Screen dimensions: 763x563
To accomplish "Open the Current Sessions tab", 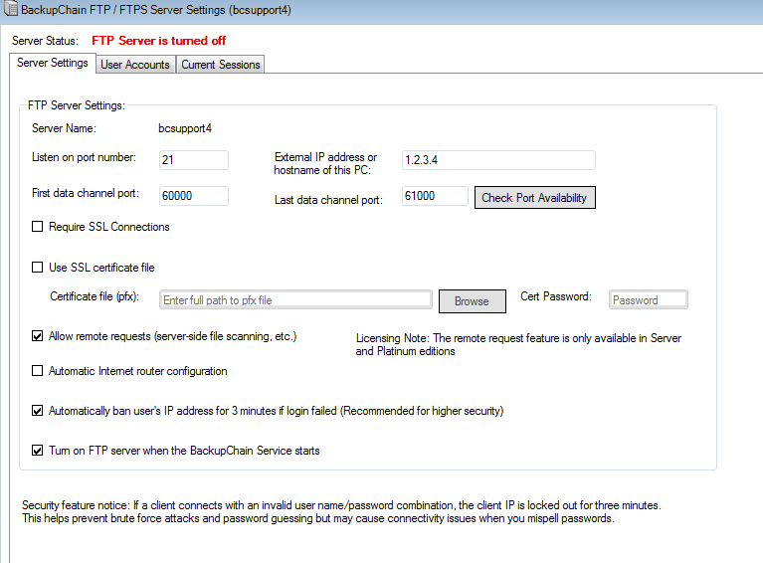I will 221,65.
